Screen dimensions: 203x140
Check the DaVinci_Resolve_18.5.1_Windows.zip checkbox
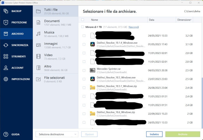(84, 87)
